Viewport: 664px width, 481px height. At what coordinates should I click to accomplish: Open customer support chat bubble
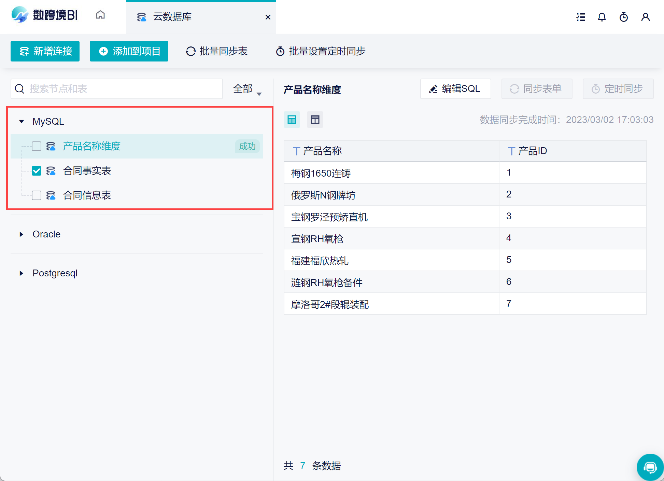coord(650,467)
